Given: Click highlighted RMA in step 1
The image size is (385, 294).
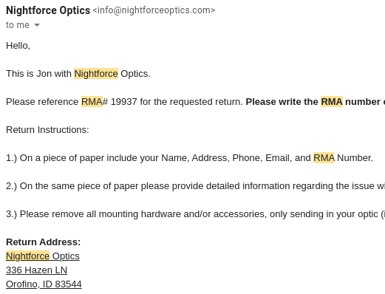Looking at the screenshot, I should [324, 158].
